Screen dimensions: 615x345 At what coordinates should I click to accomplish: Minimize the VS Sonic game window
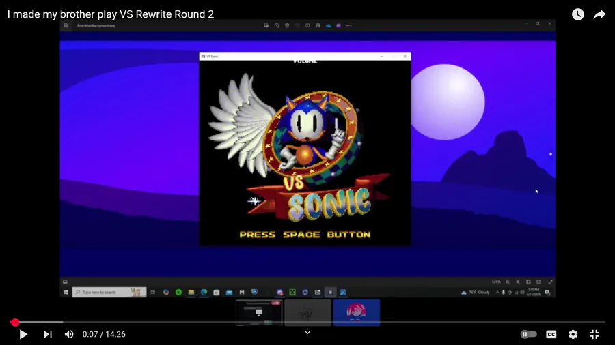pos(381,57)
